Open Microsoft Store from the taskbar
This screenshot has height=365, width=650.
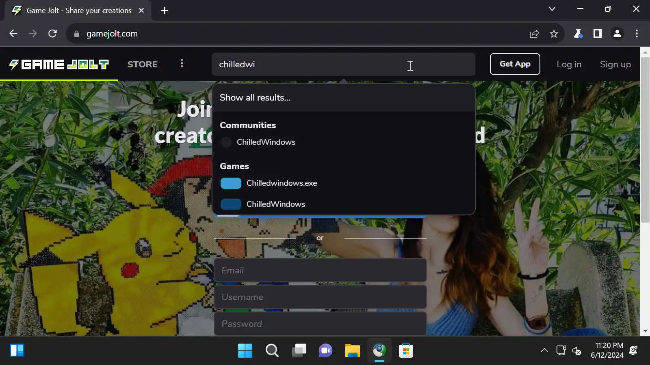pyautogui.click(x=406, y=350)
